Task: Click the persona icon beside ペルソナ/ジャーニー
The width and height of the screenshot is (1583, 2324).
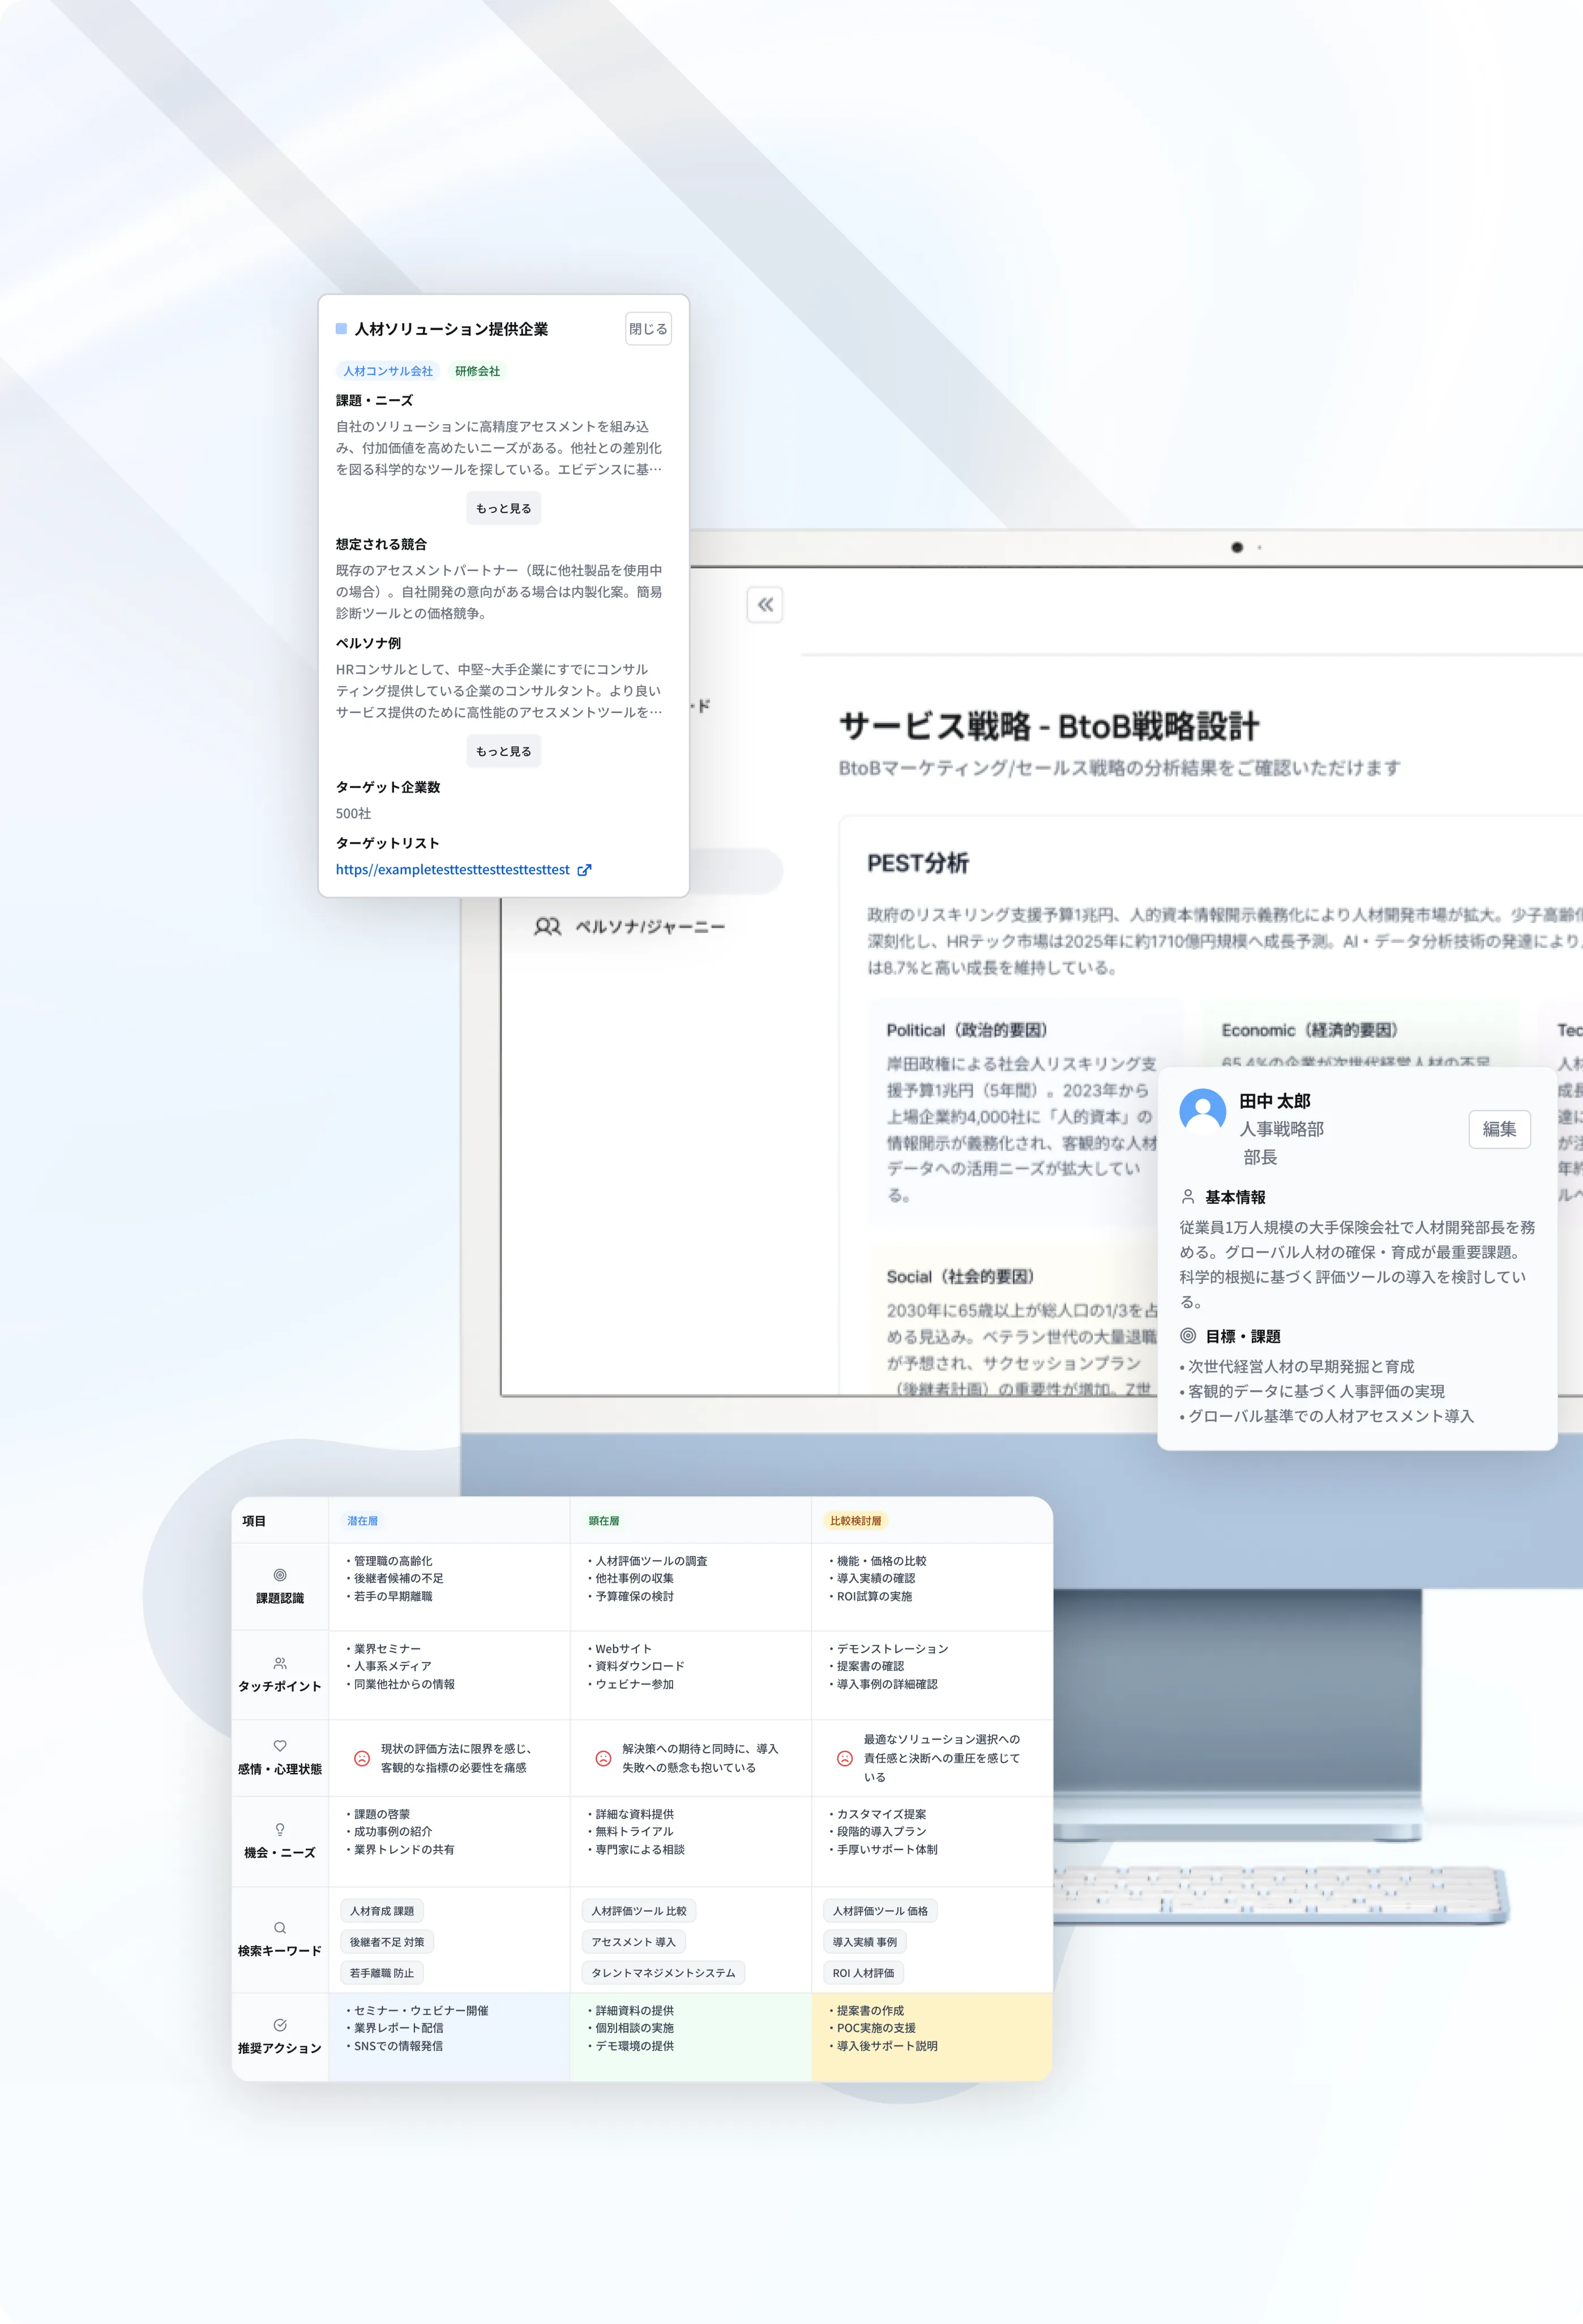Action: coord(547,927)
